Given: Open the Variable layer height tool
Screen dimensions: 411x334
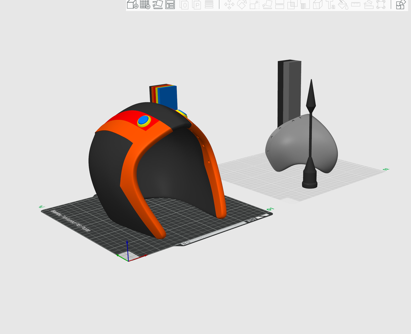Looking at the screenshot, I should coord(209,5).
